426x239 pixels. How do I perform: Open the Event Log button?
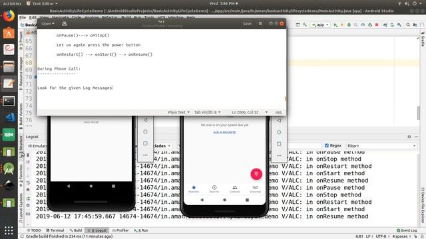point(407,230)
